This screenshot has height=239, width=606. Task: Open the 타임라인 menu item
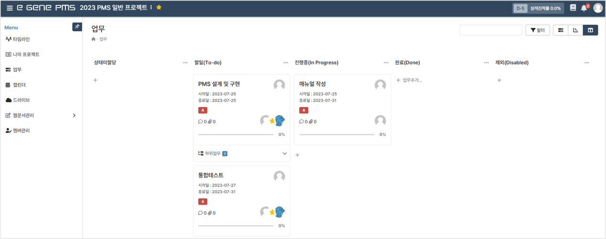[x=21, y=39]
